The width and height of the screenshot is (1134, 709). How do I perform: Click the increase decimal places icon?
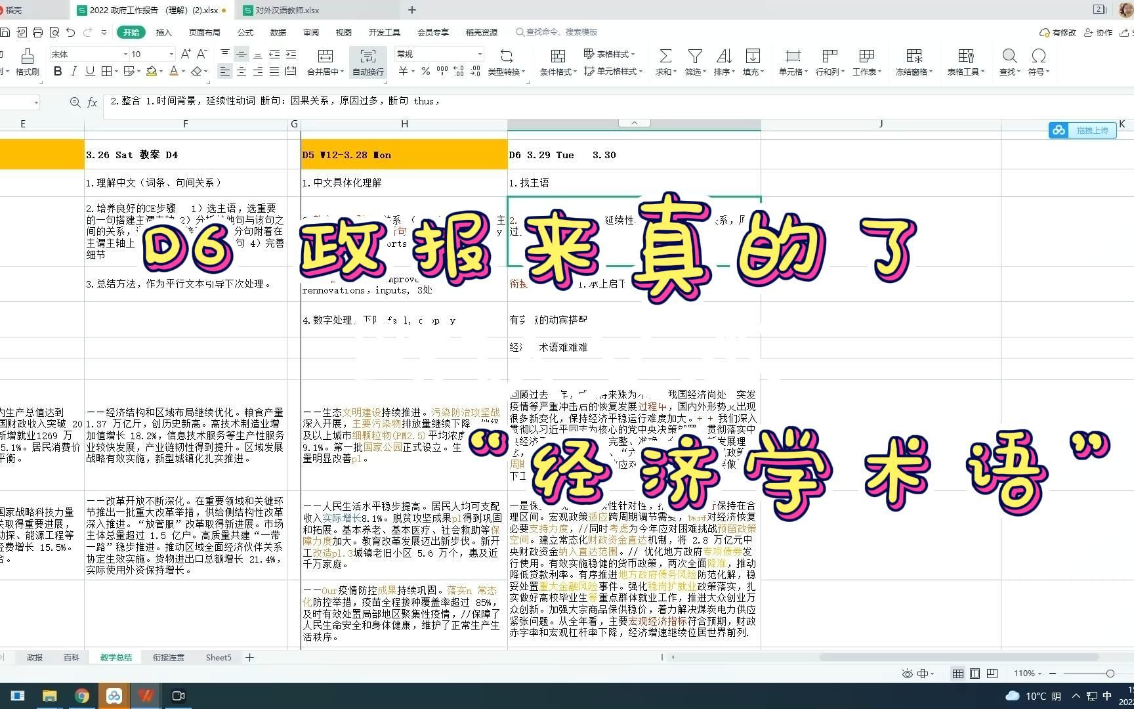459,71
